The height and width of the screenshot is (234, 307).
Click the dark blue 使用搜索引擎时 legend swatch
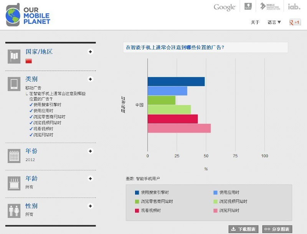point(137,193)
